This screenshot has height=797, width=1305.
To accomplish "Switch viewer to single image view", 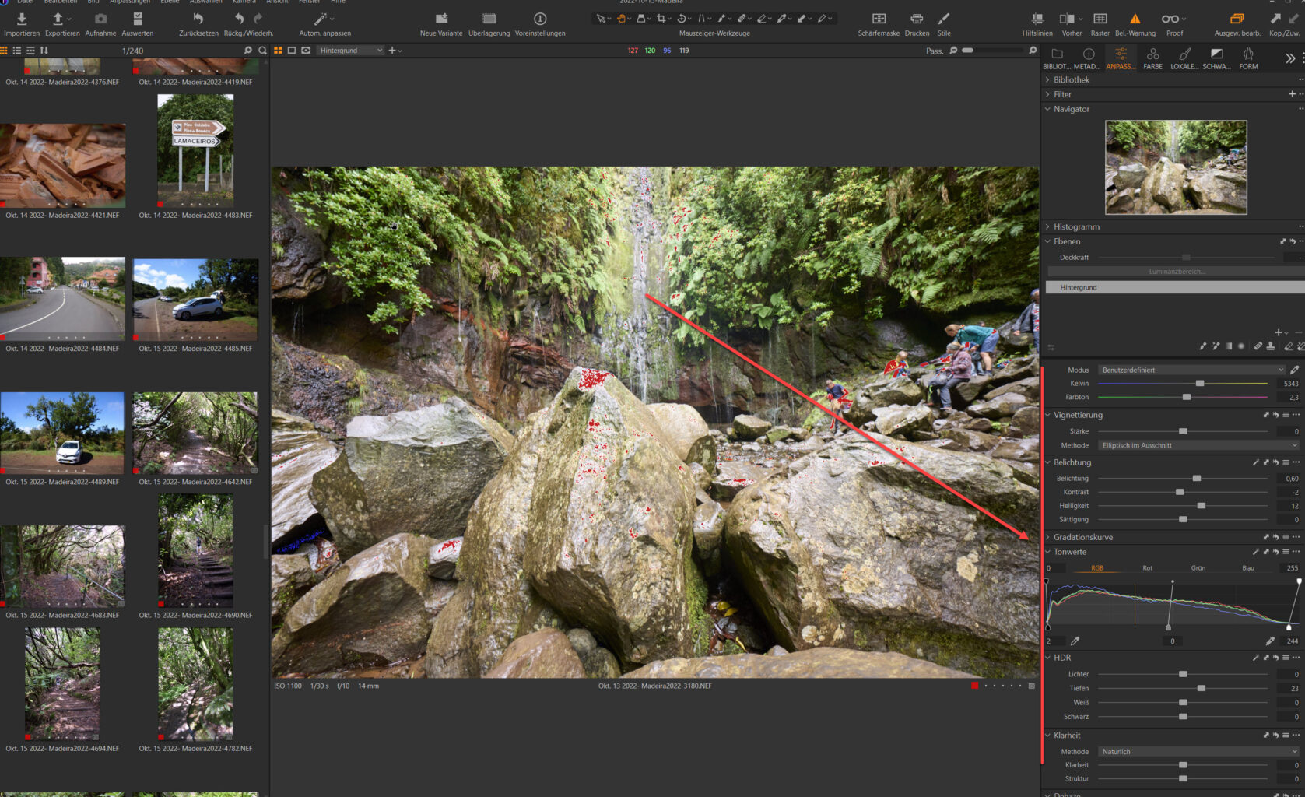I will point(292,51).
